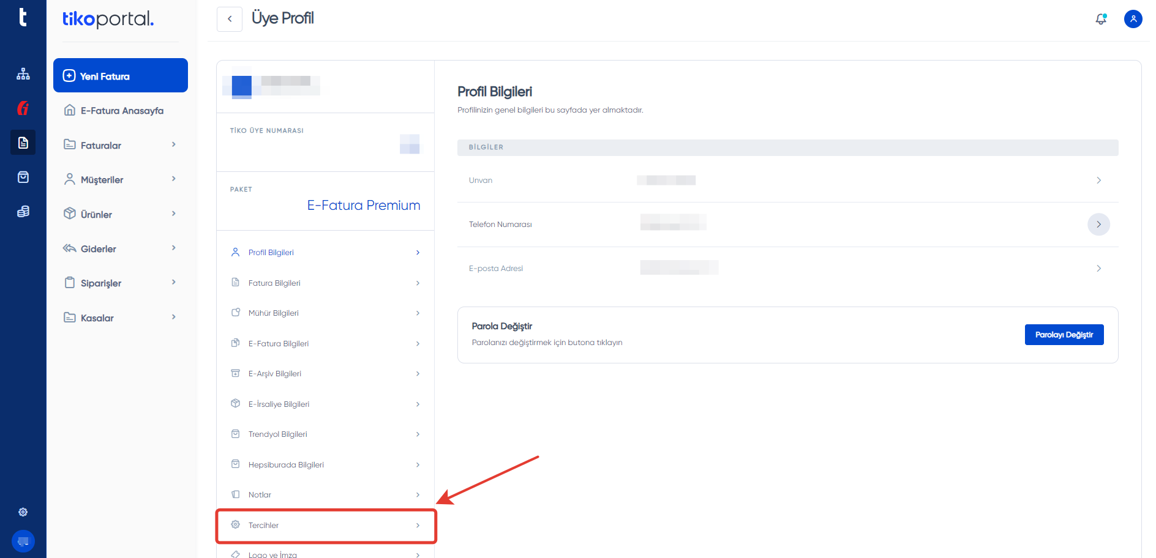Open the invoice document icon in sidebar
Screen dimensions: 1156x558
[23, 143]
